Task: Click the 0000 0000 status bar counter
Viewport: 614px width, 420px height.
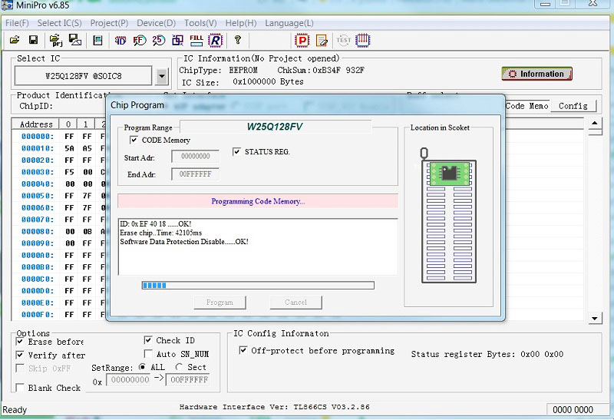Action: 573,410
